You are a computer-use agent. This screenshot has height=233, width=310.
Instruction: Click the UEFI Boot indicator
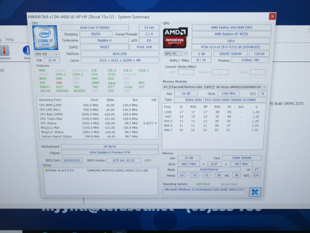click(x=203, y=184)
